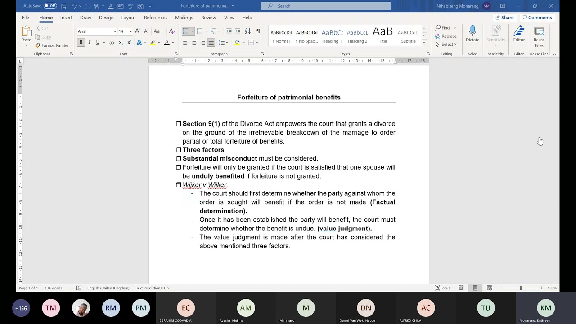The width and height of the screenshot is (576, 324).
Task: Open the File menu
Action: 26,18
